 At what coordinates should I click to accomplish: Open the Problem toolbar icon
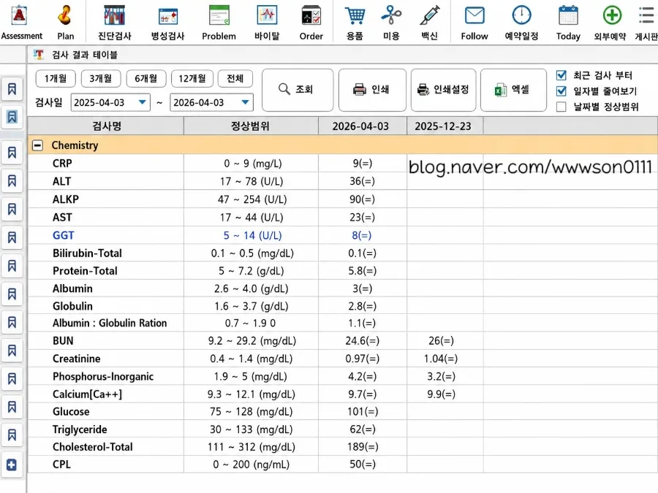[219, 15]
